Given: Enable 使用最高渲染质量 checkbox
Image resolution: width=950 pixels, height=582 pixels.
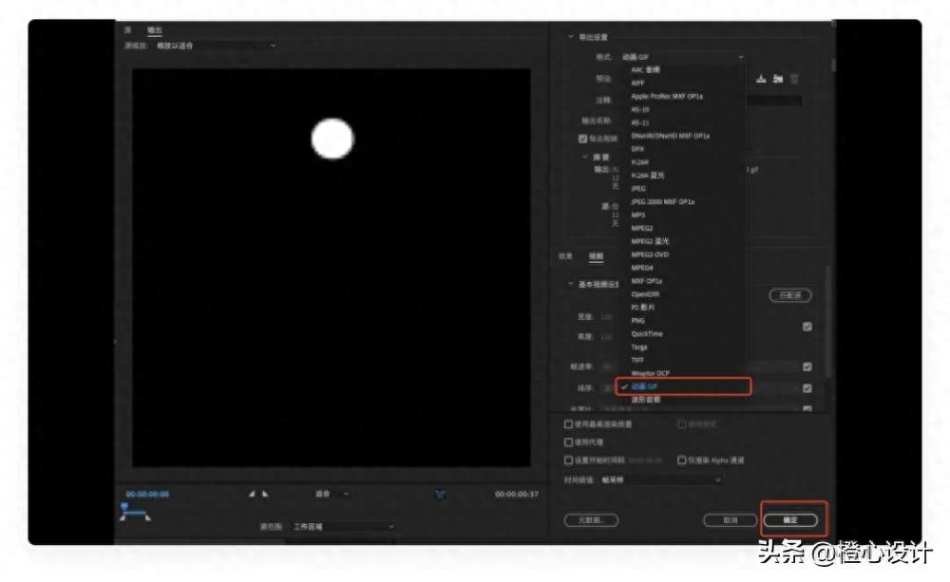Looking at the screenshot, I should (x=568, y=424).
